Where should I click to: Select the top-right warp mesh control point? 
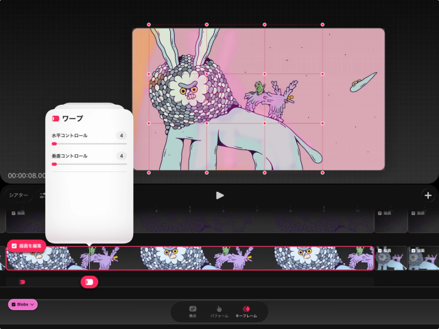pos(322,25)
